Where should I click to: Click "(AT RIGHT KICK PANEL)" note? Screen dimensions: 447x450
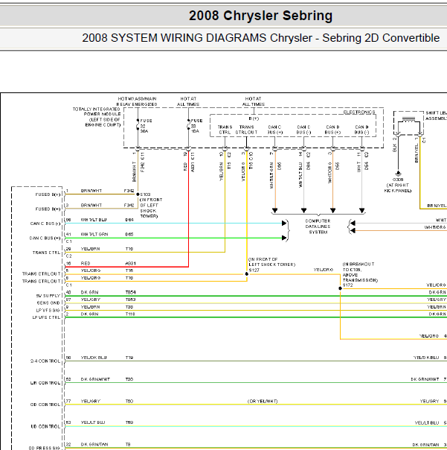coord(398,188)
